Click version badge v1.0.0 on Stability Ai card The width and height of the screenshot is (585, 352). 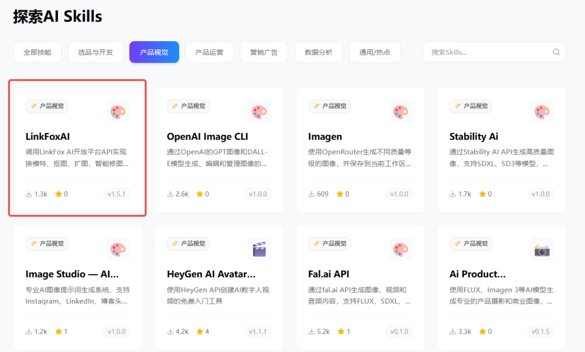coord(541,194)
